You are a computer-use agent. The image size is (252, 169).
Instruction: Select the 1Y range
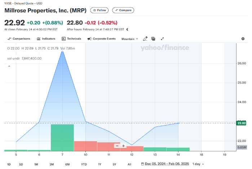click(100, 164)
